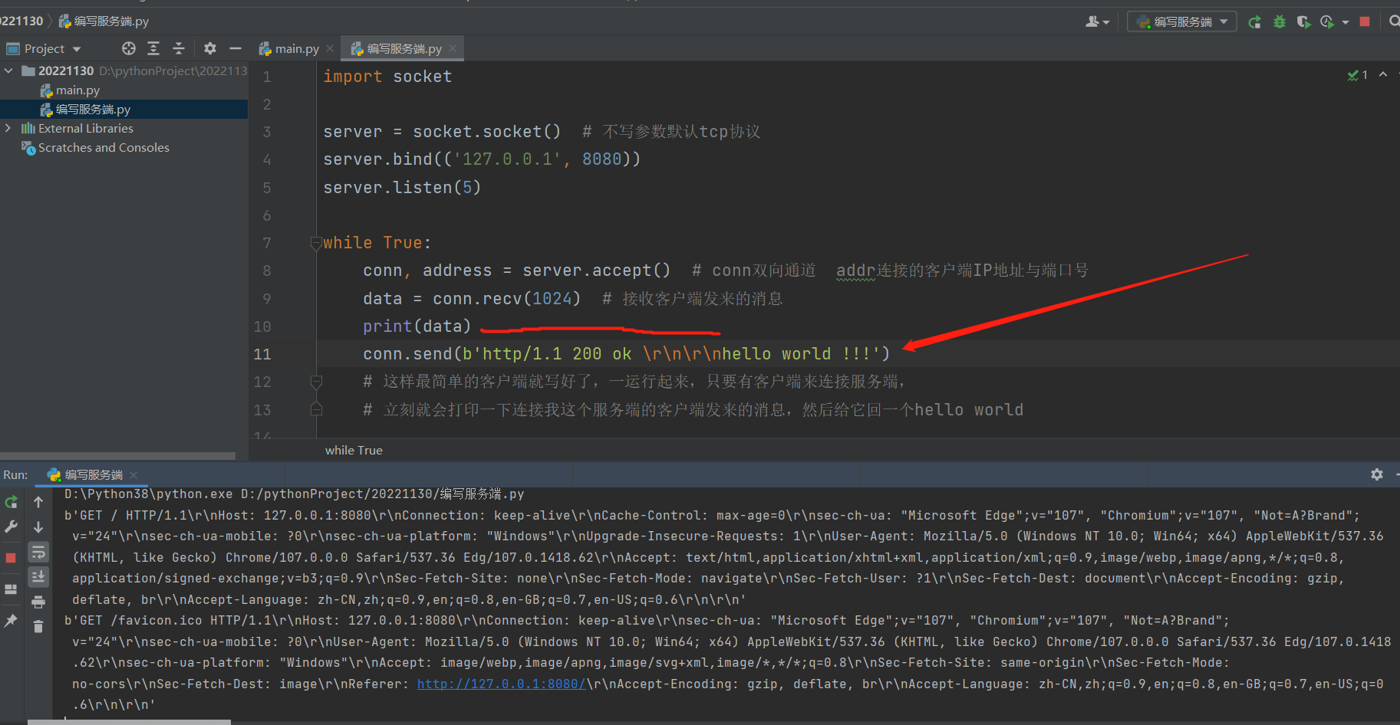Click 'server.accept()' on line 8
1400x725 pixels.
click(x=596, y=271)
